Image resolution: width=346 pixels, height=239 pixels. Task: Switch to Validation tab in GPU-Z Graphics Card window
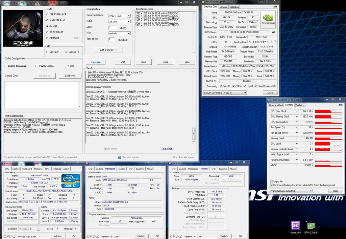coord(234,7)
